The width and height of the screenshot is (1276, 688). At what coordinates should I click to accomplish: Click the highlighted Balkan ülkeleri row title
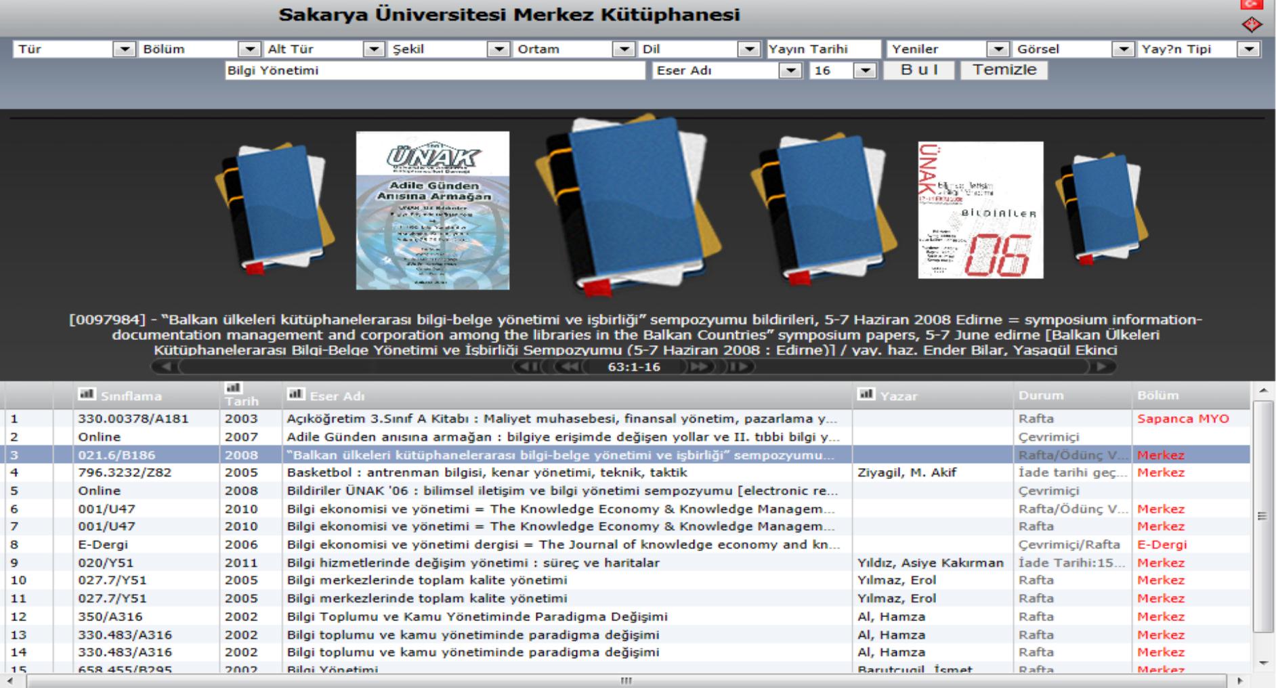[560, 455]
